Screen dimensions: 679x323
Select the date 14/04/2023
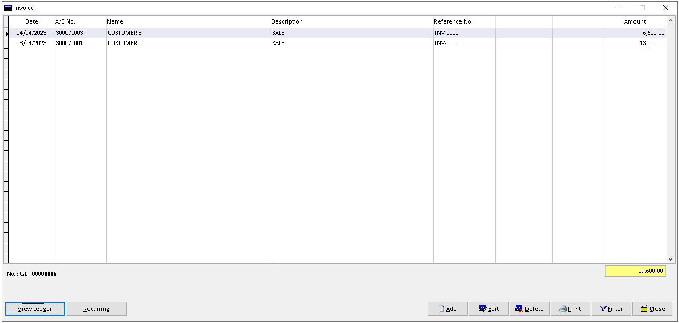32,33
